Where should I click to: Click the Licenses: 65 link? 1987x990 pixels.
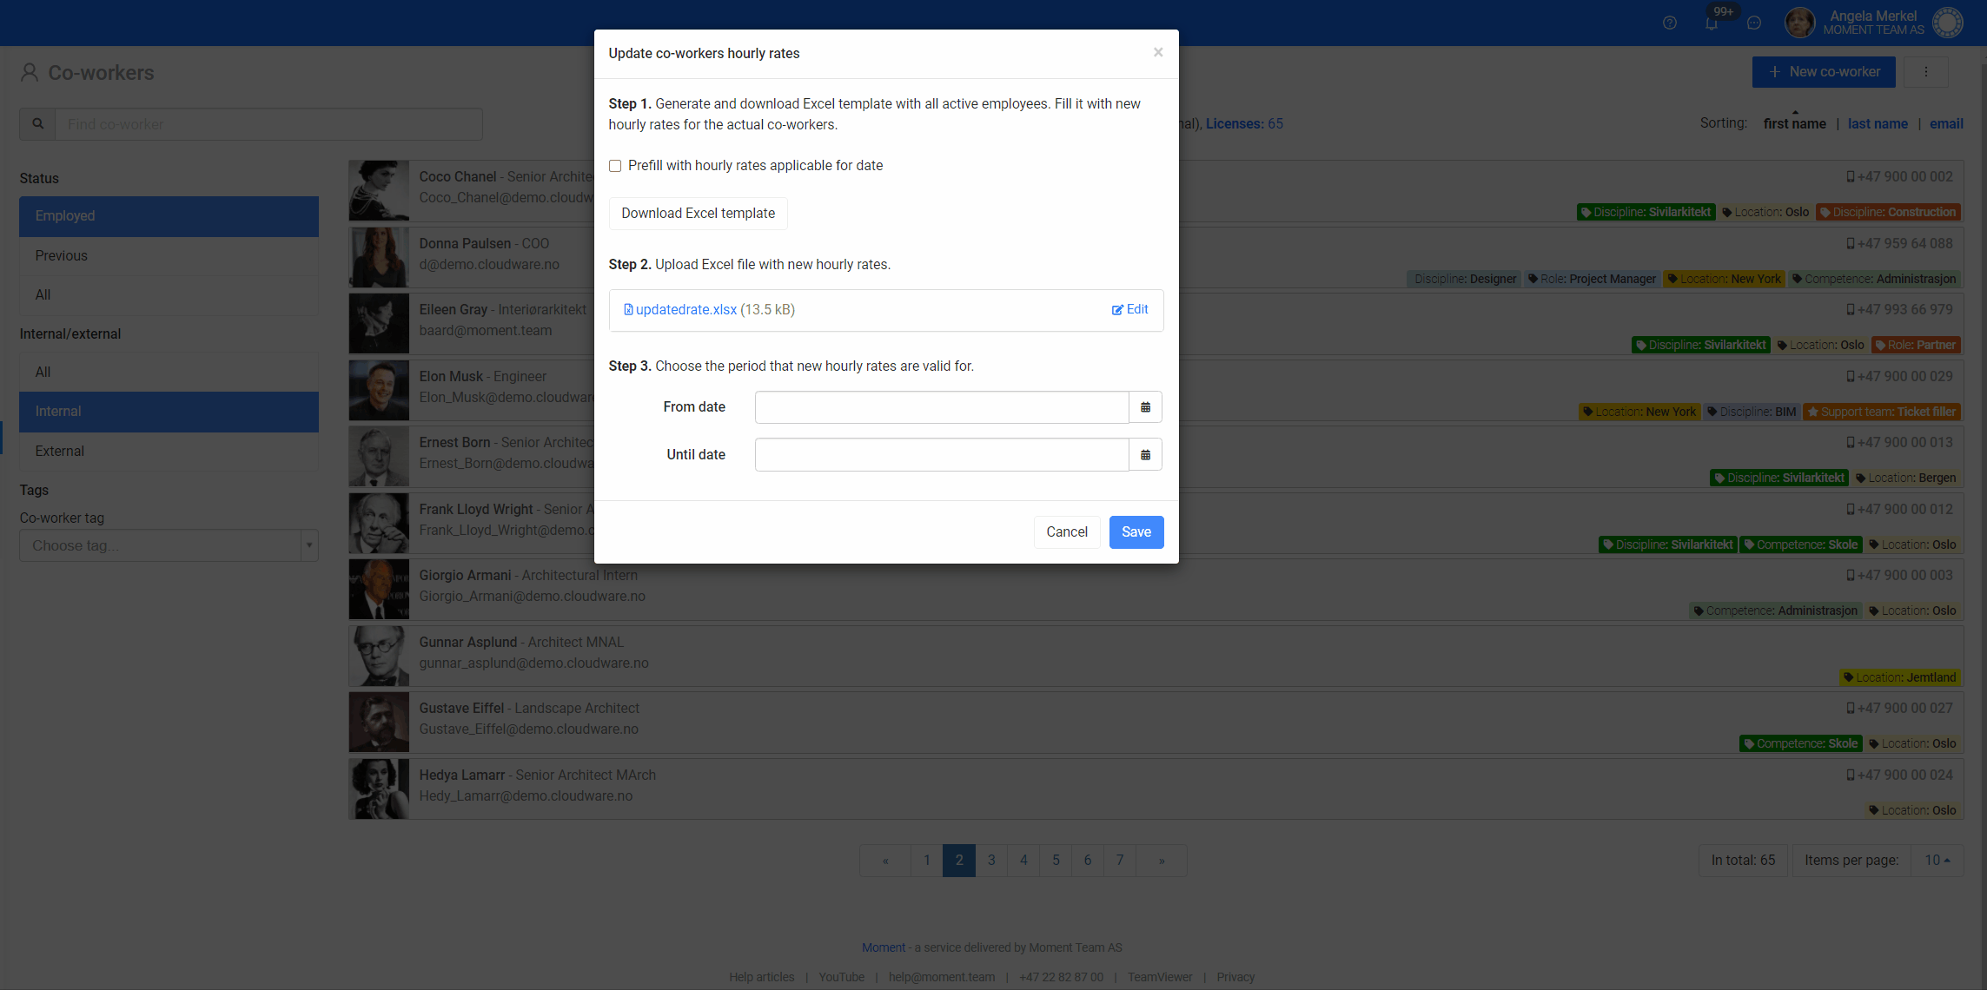(1243, 124)
